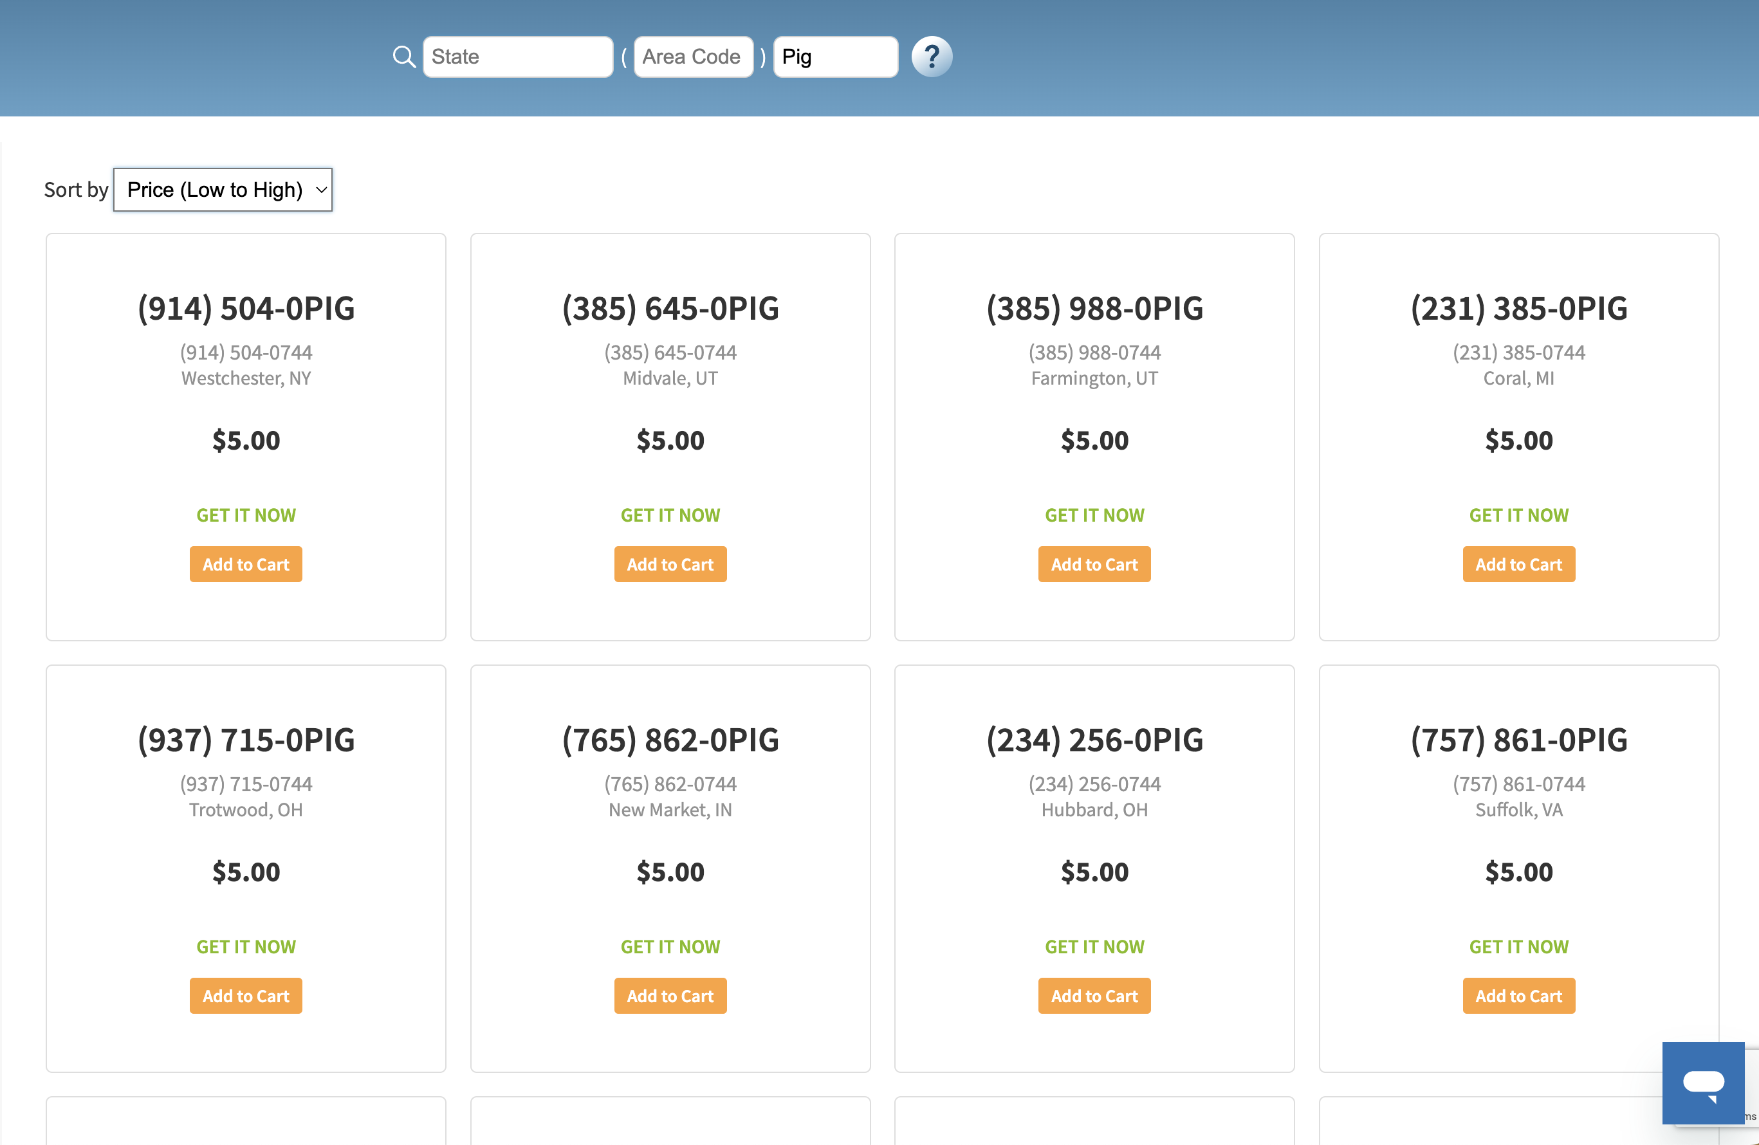Screen dimensions: 1759x1145
Task: Click the Suffolk, VA location text
Action: [1519, 810]
